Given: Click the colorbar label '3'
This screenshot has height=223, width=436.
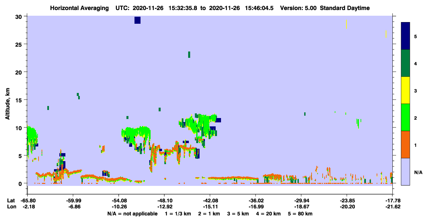Looking at the screenshot, I should pos(416,91).
